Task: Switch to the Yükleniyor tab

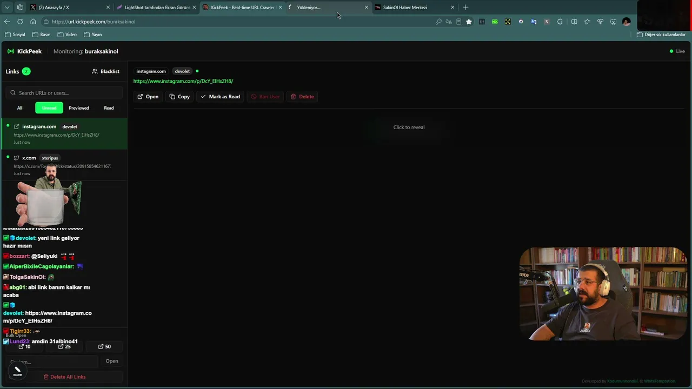Action: coord(328,8)
